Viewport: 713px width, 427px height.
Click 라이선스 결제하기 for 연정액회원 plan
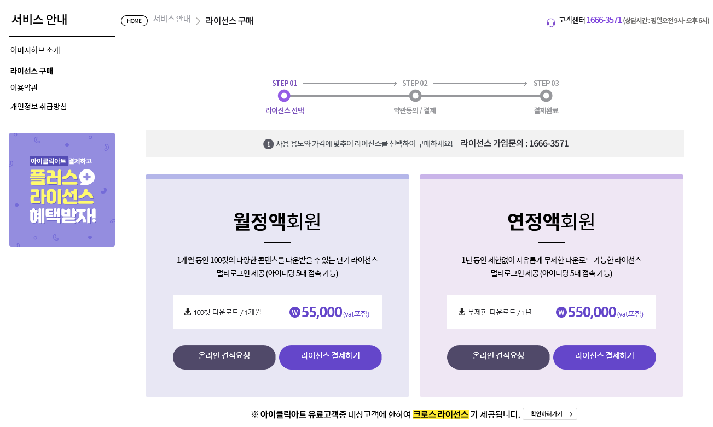click(x=605, y=357)
